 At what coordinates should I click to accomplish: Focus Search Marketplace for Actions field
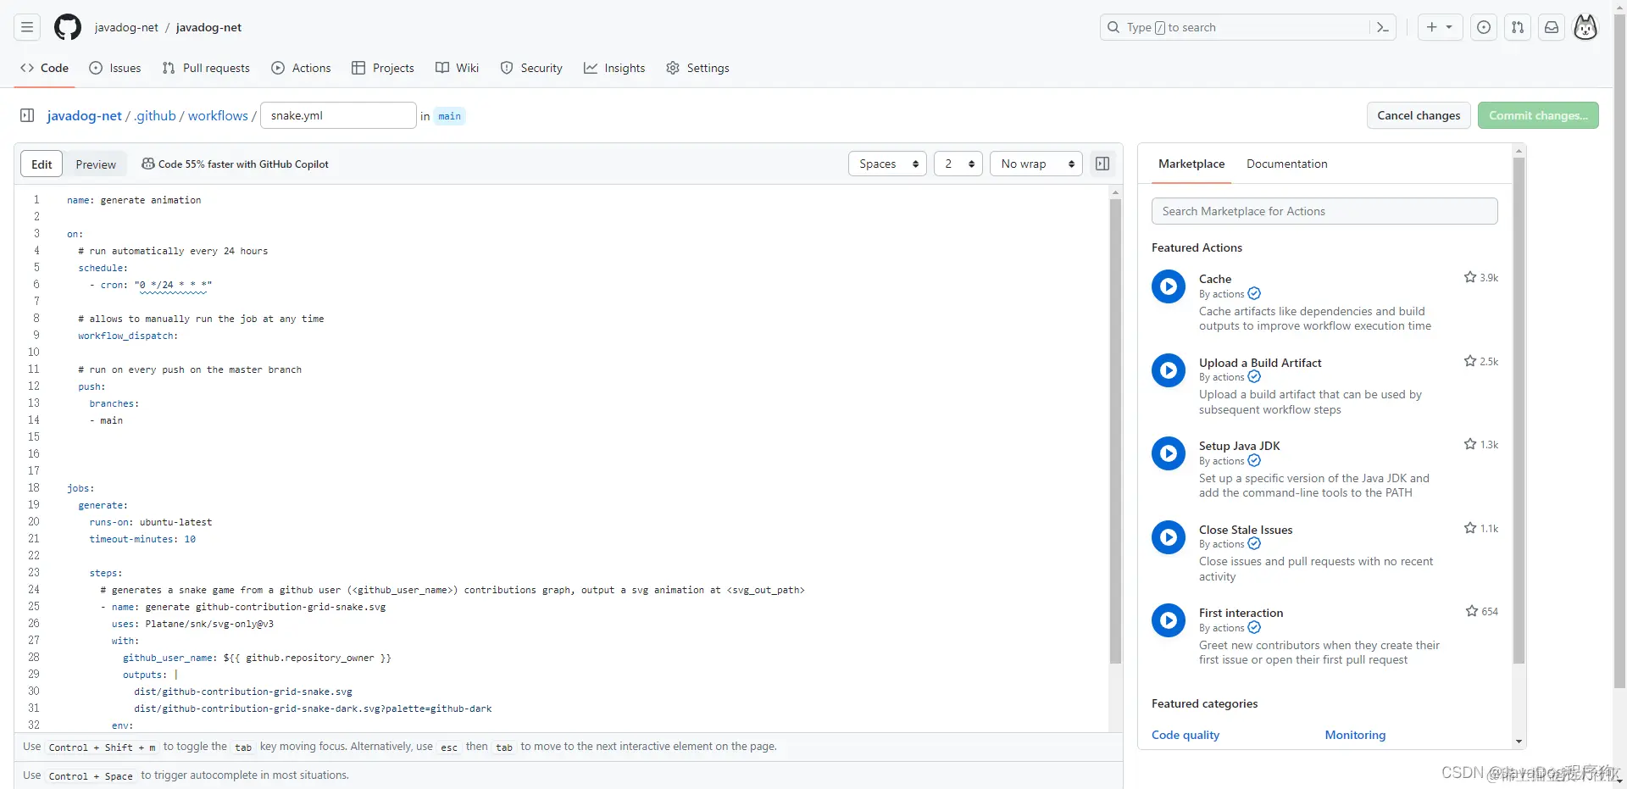click(x=1324, y=211)
